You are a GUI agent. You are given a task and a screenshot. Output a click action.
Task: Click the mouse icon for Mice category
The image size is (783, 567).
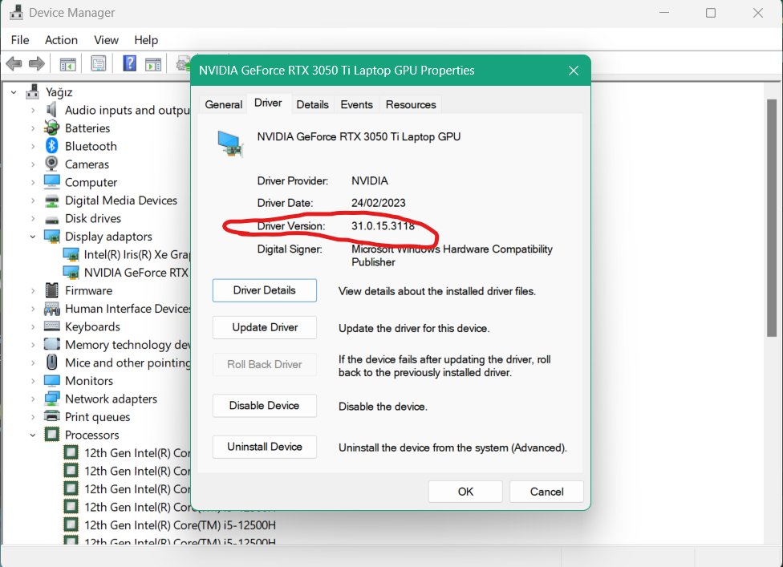[51, 362]
